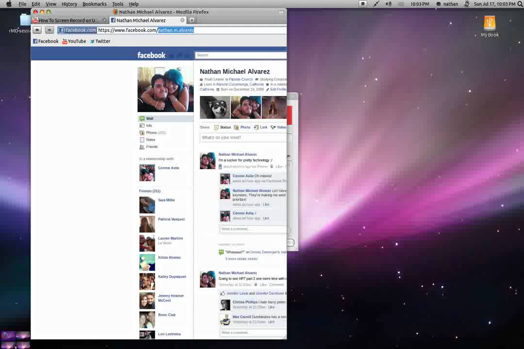Like Max Carroll's Dumbledore comment
Viewport: 524px width, 349px height.
coord(271,322)
